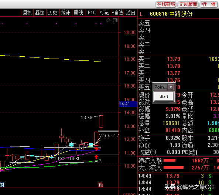Click the 净流入额 amount 1662万
The height and width of the screenshot is (195, 219).
click(200, 161)
